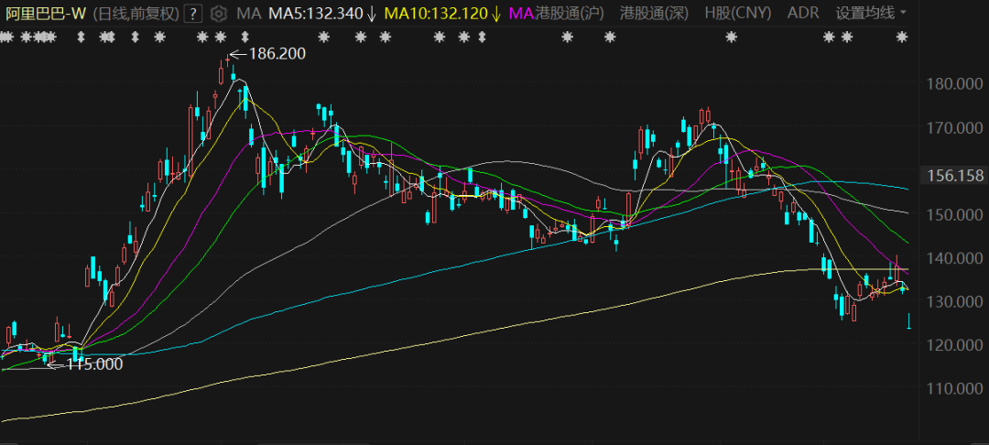Click the MA5 downward trend arrow
Image resolution: width=989 pixels, height=445 pixels.
click(x=371, y=14)
